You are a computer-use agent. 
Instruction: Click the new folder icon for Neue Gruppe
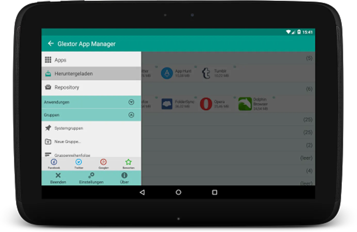tap(48, 142)
